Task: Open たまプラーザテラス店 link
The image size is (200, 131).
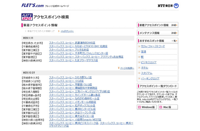Action: 73,60
